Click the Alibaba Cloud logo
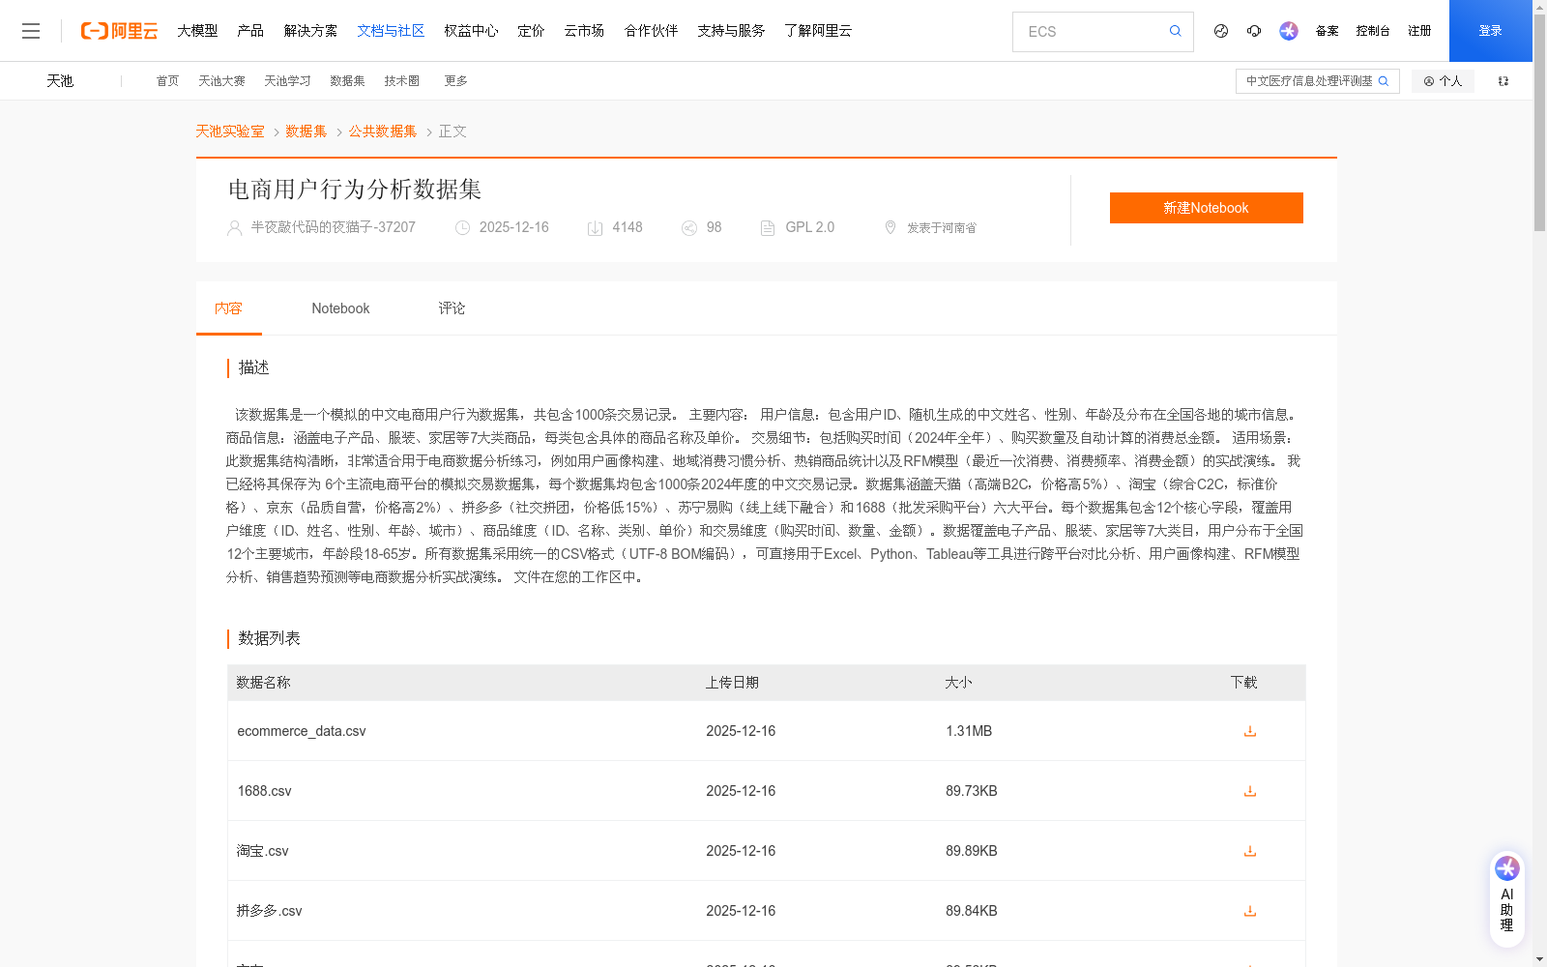This screenshot has width=1547, height=967. [119, 31]
